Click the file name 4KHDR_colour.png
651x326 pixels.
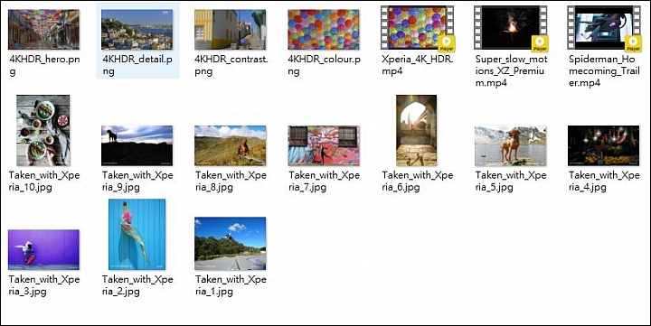(x=325, y=65)
